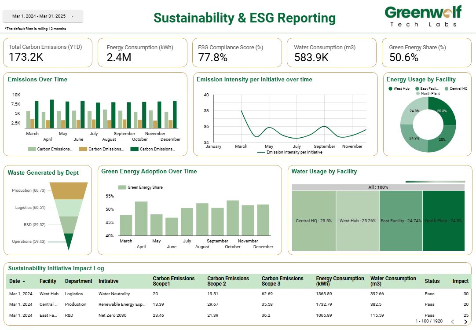Click the light green Carbon Emissions legend swatch

point(32,149)
